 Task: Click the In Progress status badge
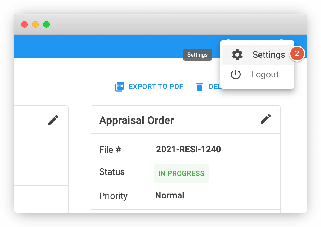tap(181, 173)
